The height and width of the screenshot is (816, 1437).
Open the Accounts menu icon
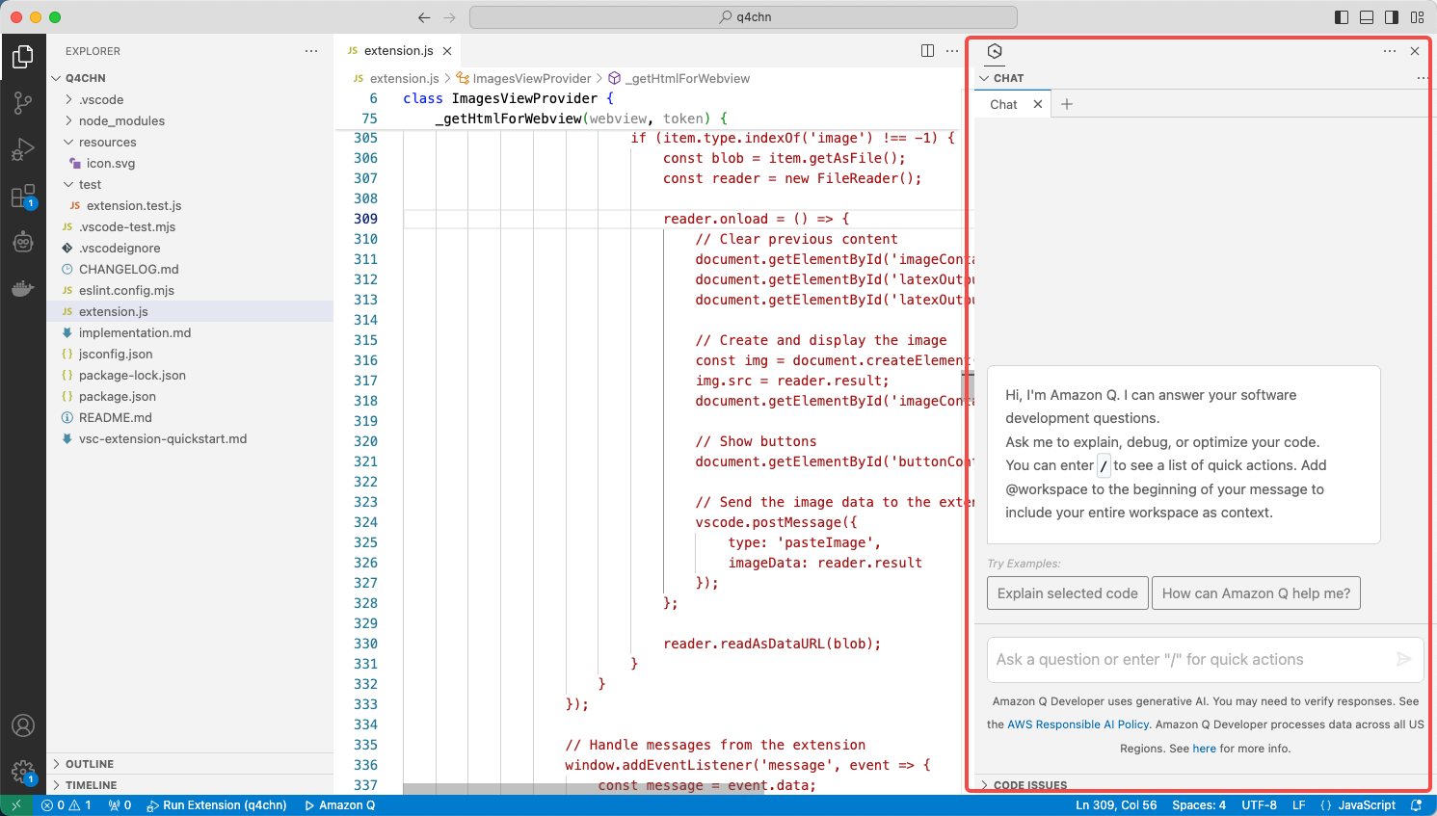23,725
